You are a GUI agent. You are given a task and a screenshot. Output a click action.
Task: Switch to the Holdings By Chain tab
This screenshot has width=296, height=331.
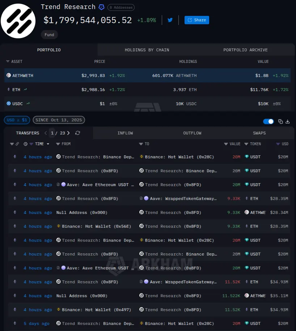click(147, 50)
